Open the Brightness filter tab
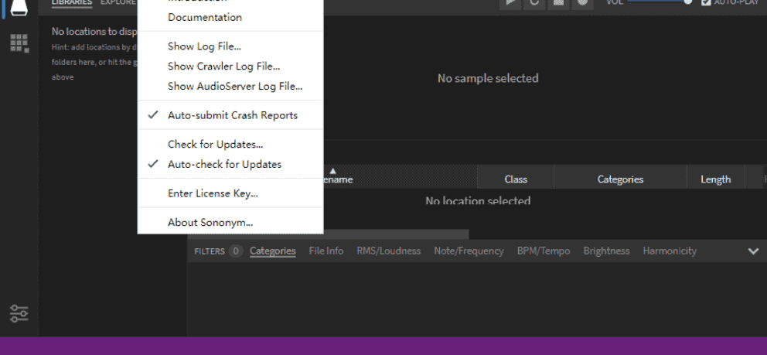 [x=606, y=251]
